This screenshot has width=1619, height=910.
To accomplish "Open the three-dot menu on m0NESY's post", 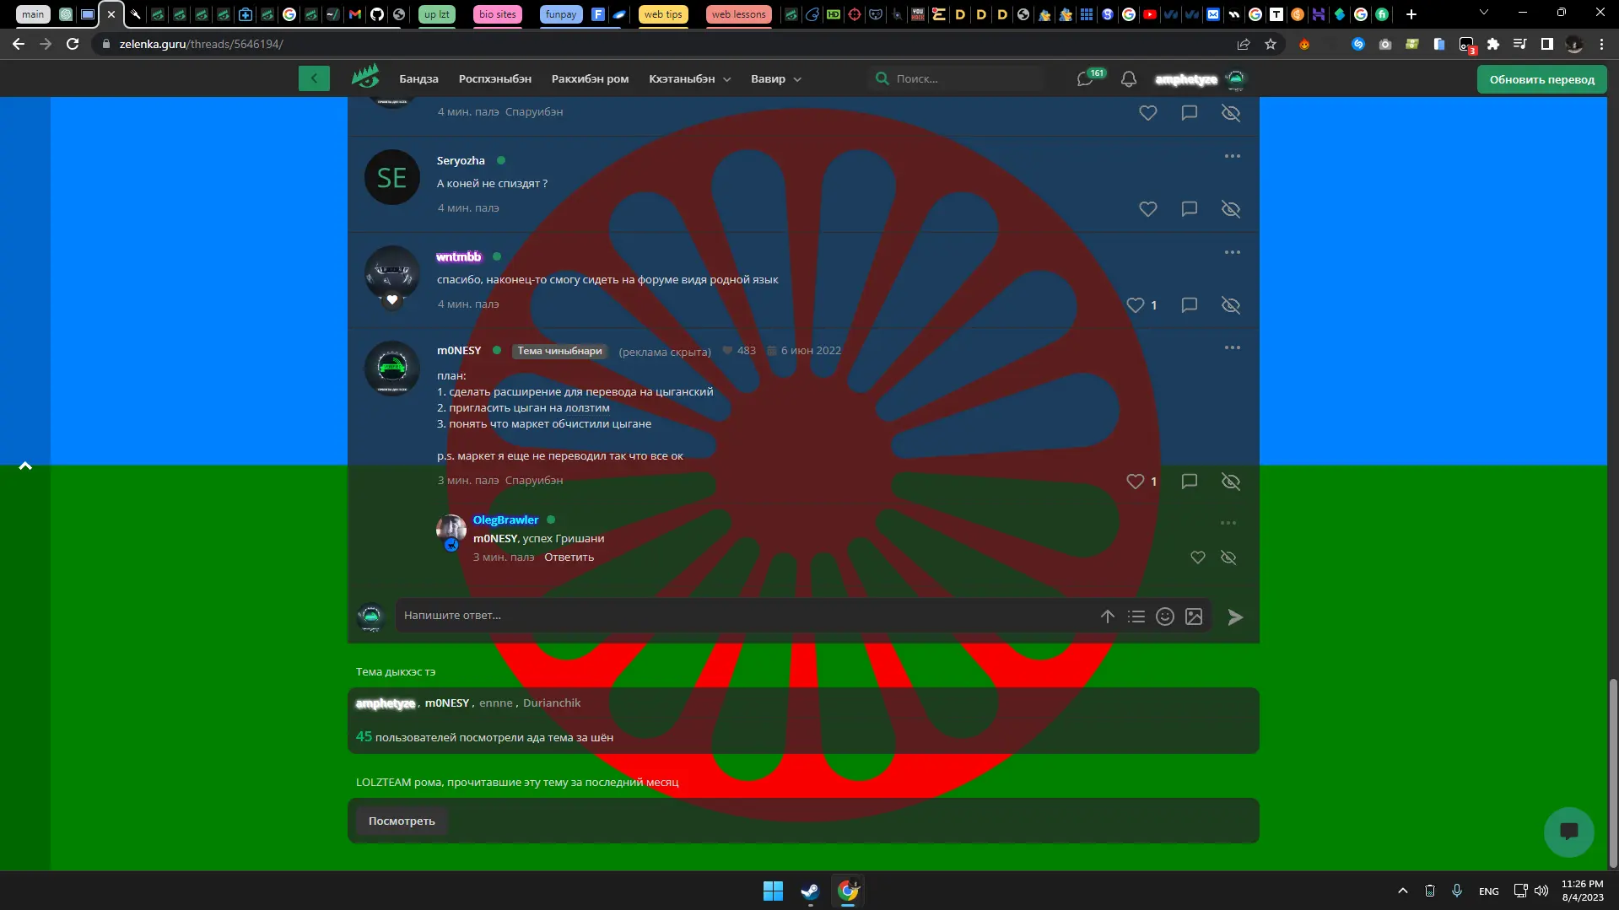I will click(1233, 347).
